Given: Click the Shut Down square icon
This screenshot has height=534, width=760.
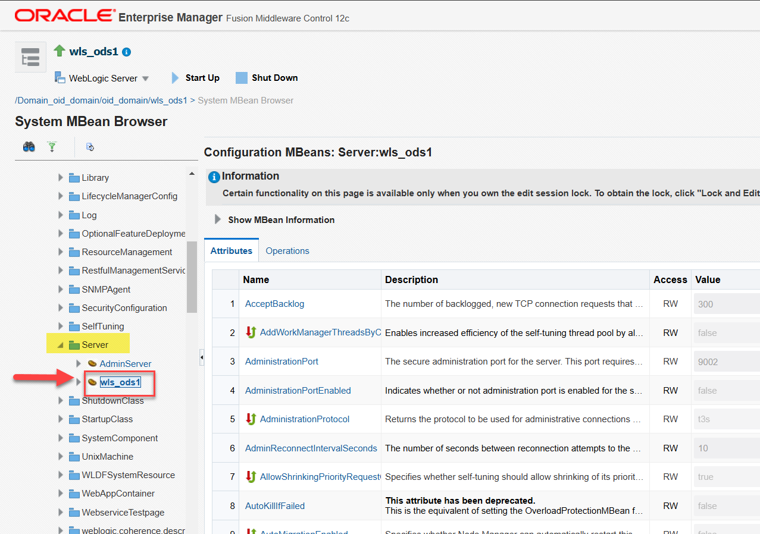Looking at the screenshot, I should pos(241,78).
